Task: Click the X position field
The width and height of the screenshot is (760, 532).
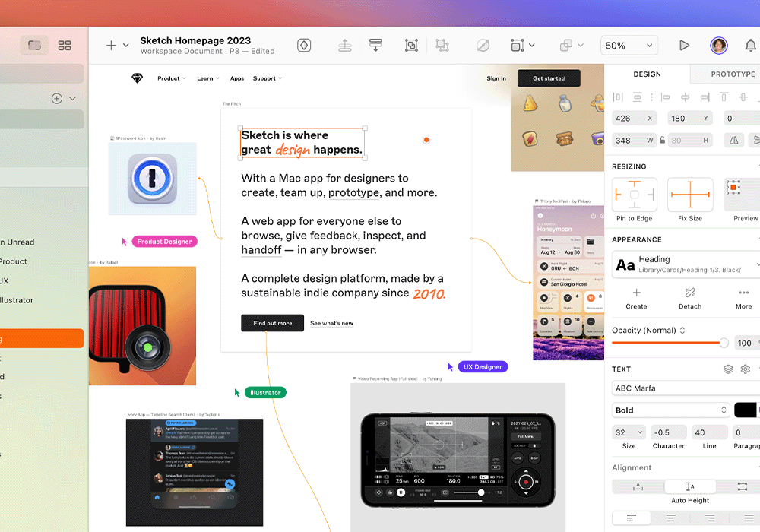Action: pos(635,119)
